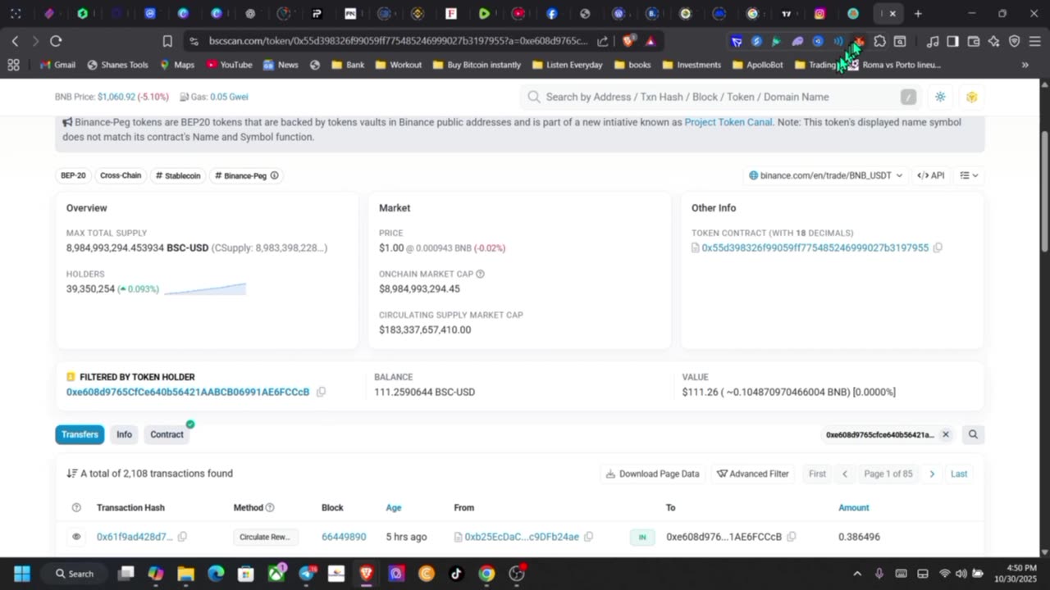Toggle the browser sidebar panel
This screenshot has width=1050, height=590.
pyautogui.click(x=952, y=41)
